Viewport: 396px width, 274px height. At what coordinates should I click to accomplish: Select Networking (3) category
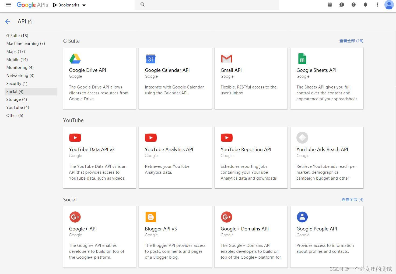tap(20, 76)
